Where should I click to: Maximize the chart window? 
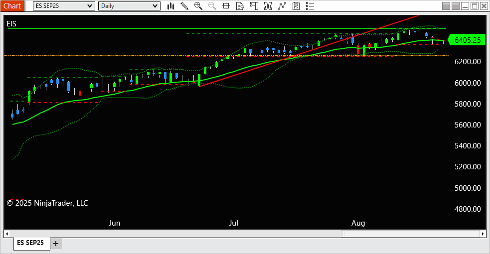click(x=475, y=6)
